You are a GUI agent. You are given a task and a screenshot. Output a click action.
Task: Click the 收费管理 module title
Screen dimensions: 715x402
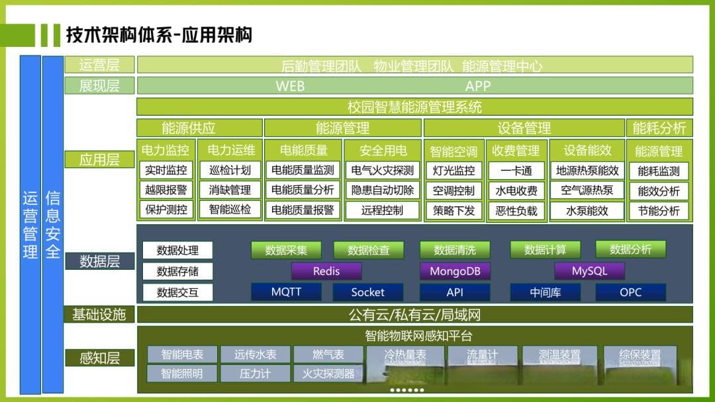[516, 151]
